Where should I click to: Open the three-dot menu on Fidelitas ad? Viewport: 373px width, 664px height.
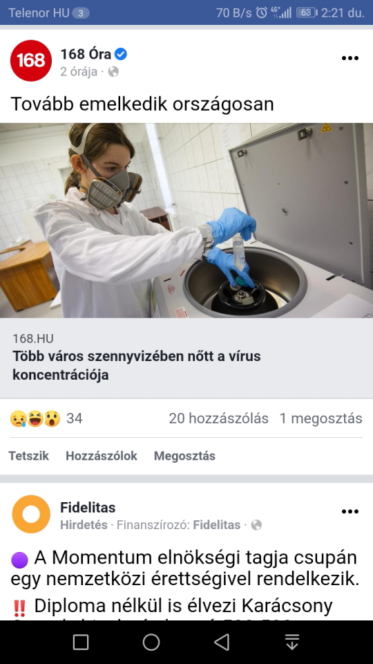tap(350, 512)
